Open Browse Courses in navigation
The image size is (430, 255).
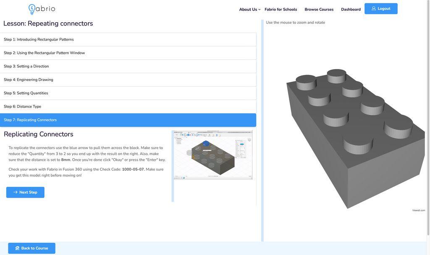pos(319,9)
